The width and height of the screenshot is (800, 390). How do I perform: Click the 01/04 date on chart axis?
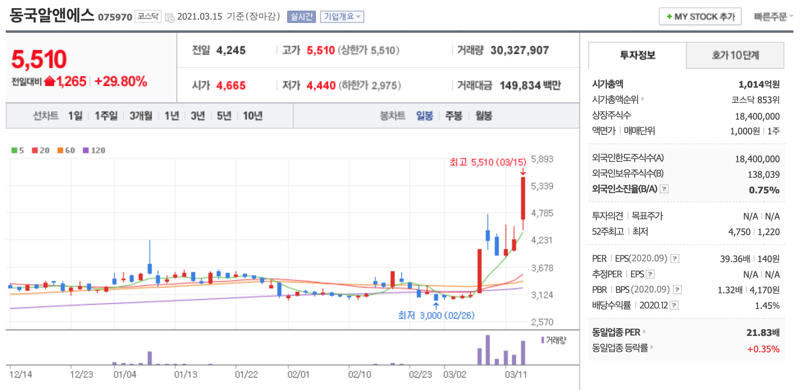(x=125, y=374)
